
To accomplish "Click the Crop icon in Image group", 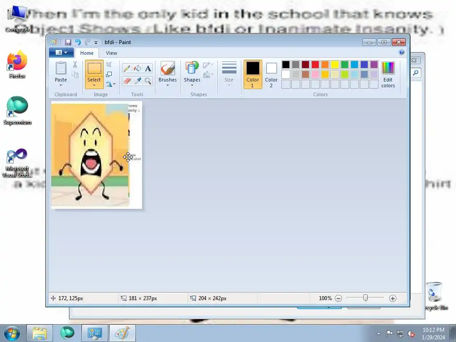I will [x=109, y=64].
